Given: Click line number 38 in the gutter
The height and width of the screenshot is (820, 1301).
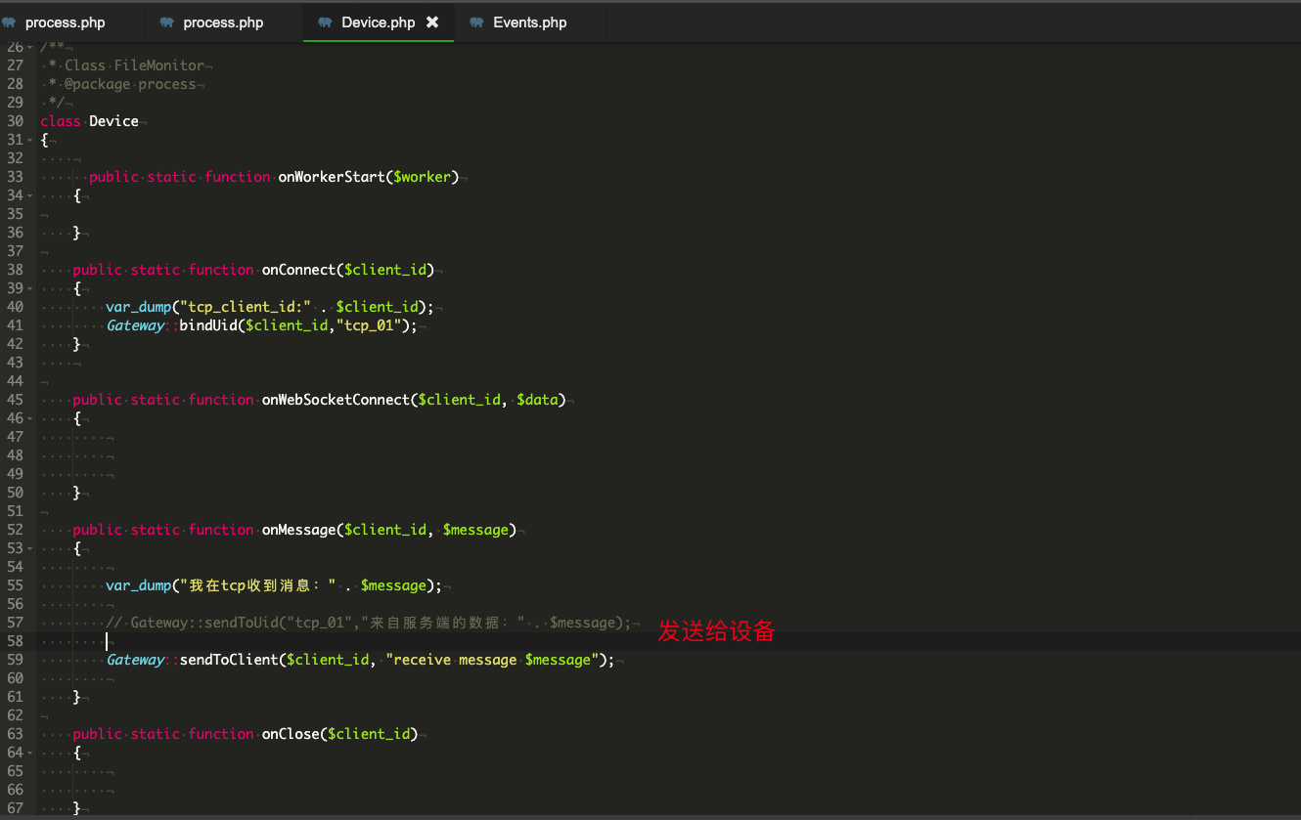Looking at the screenshot, I should (x=15, y=270).
